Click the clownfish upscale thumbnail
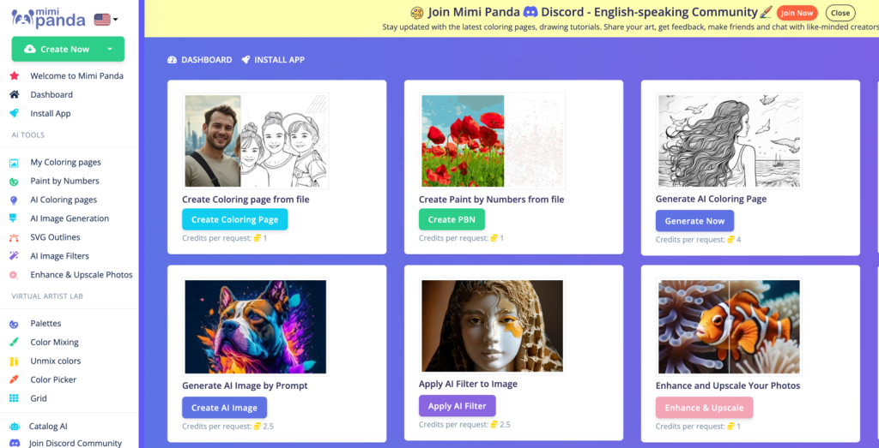The image size is (879, 448). [x=730, y=327]
